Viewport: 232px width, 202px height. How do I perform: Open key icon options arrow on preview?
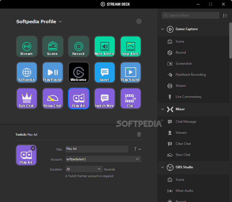click(x=33, y=148)
